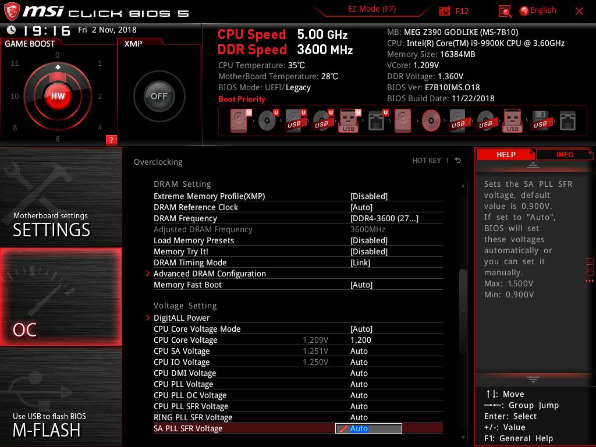
Task: Open the SETTINGS motherboard settings section
Action: [61, 197]
